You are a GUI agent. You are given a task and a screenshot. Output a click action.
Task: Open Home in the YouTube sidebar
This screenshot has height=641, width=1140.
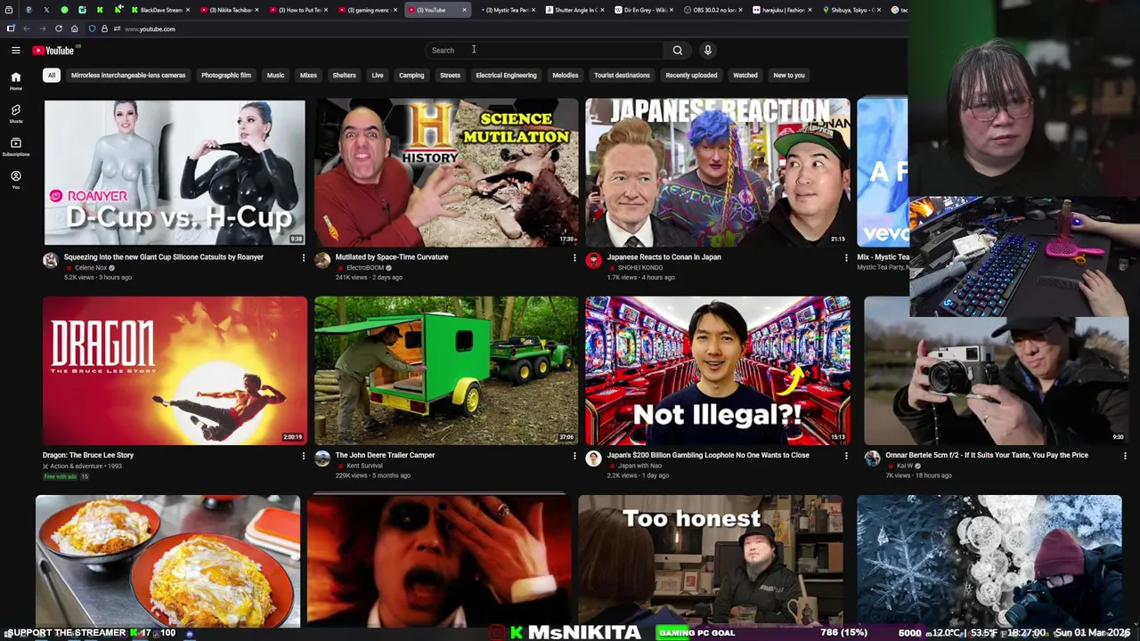(x=15, y=81)
